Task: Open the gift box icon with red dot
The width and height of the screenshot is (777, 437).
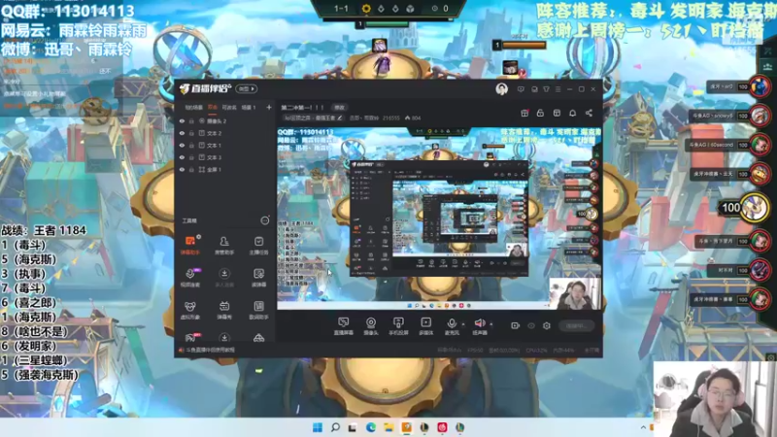Action: pos(524,113)
